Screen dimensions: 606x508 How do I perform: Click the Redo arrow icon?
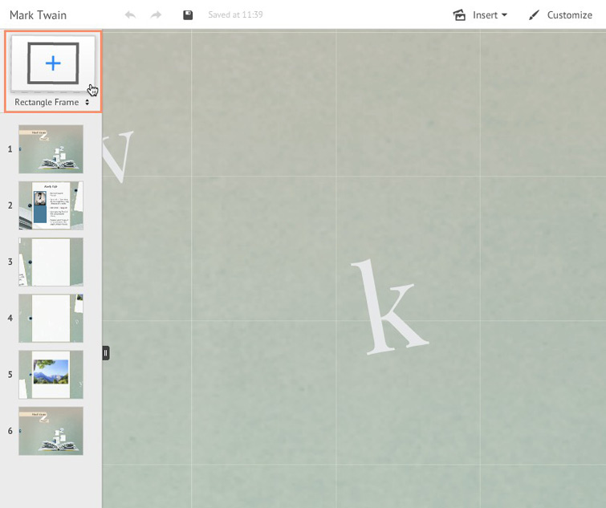pos(156,15)
